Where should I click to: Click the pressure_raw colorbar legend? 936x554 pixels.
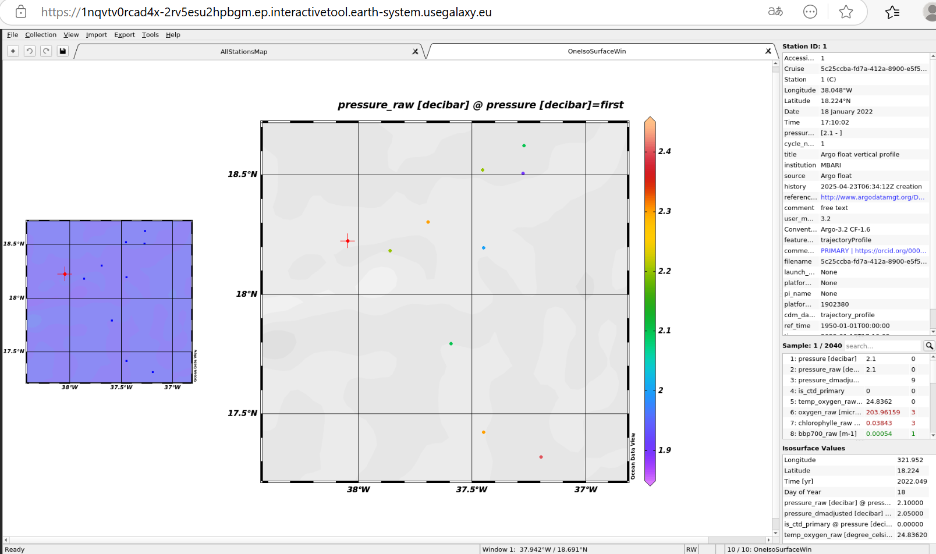(x=648, y=303)
